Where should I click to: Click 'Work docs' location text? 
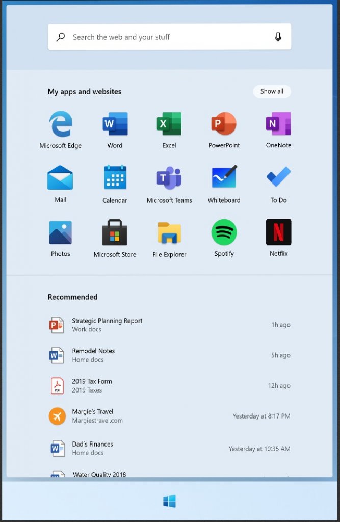pos(87,329)
